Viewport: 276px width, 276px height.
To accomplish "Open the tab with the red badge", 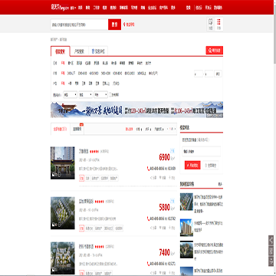I will click(77, 129).
